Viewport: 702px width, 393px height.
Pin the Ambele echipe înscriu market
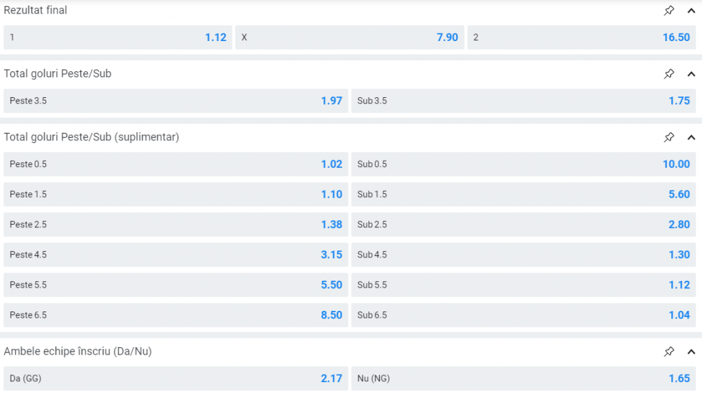[669, 351]
